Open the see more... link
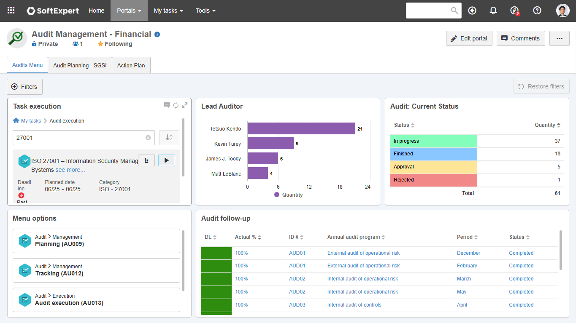576x323 pixels. [70, 170]
